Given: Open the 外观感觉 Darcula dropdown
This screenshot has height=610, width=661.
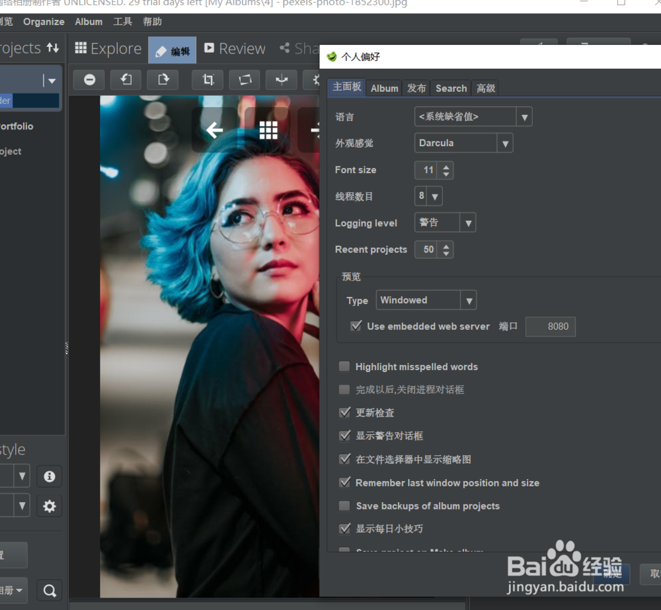Looking at the screenshot, I should click(x=464, y=143).
